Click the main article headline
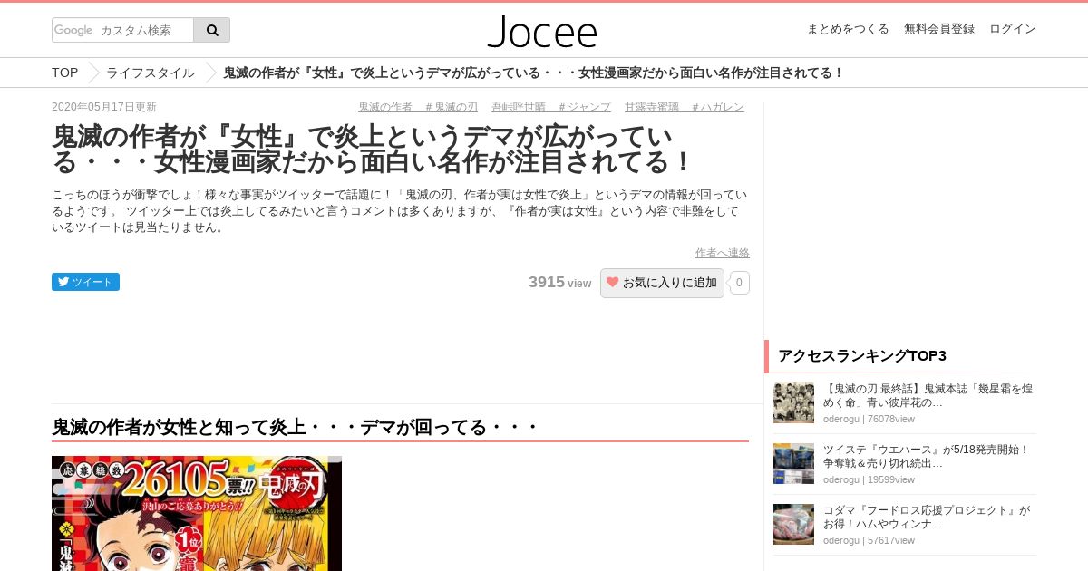Viewport: 1088px width, 571px height. point(372,150)
